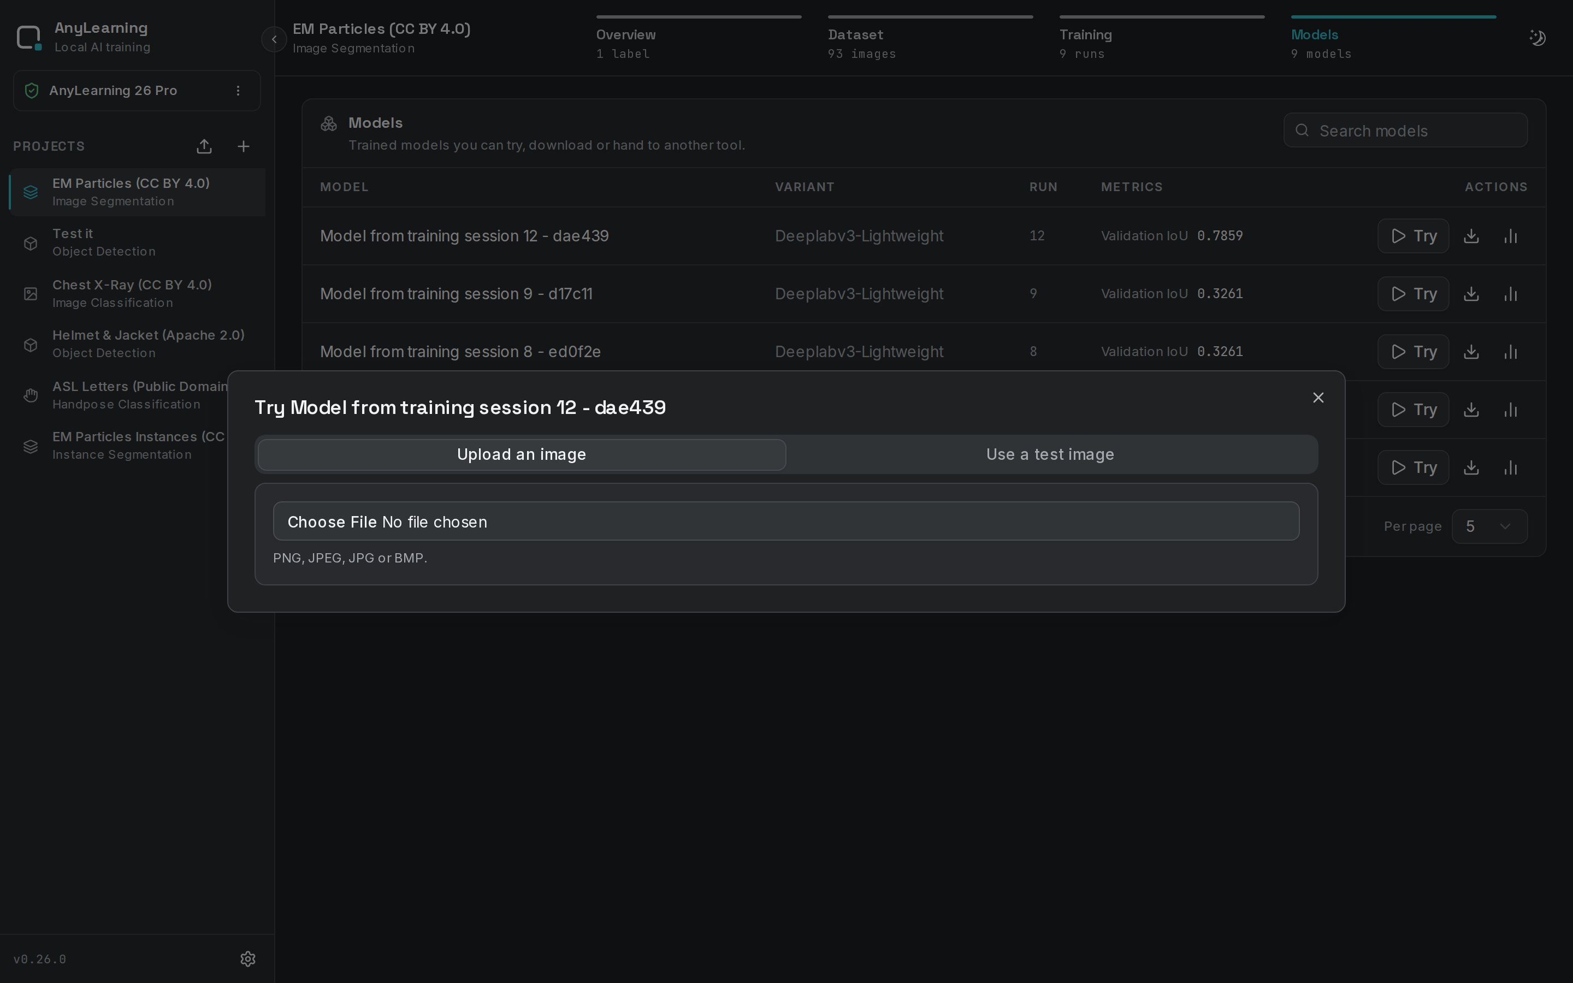
Task: Download the session 9 d17c11 model
Action: coord(1471,294)
